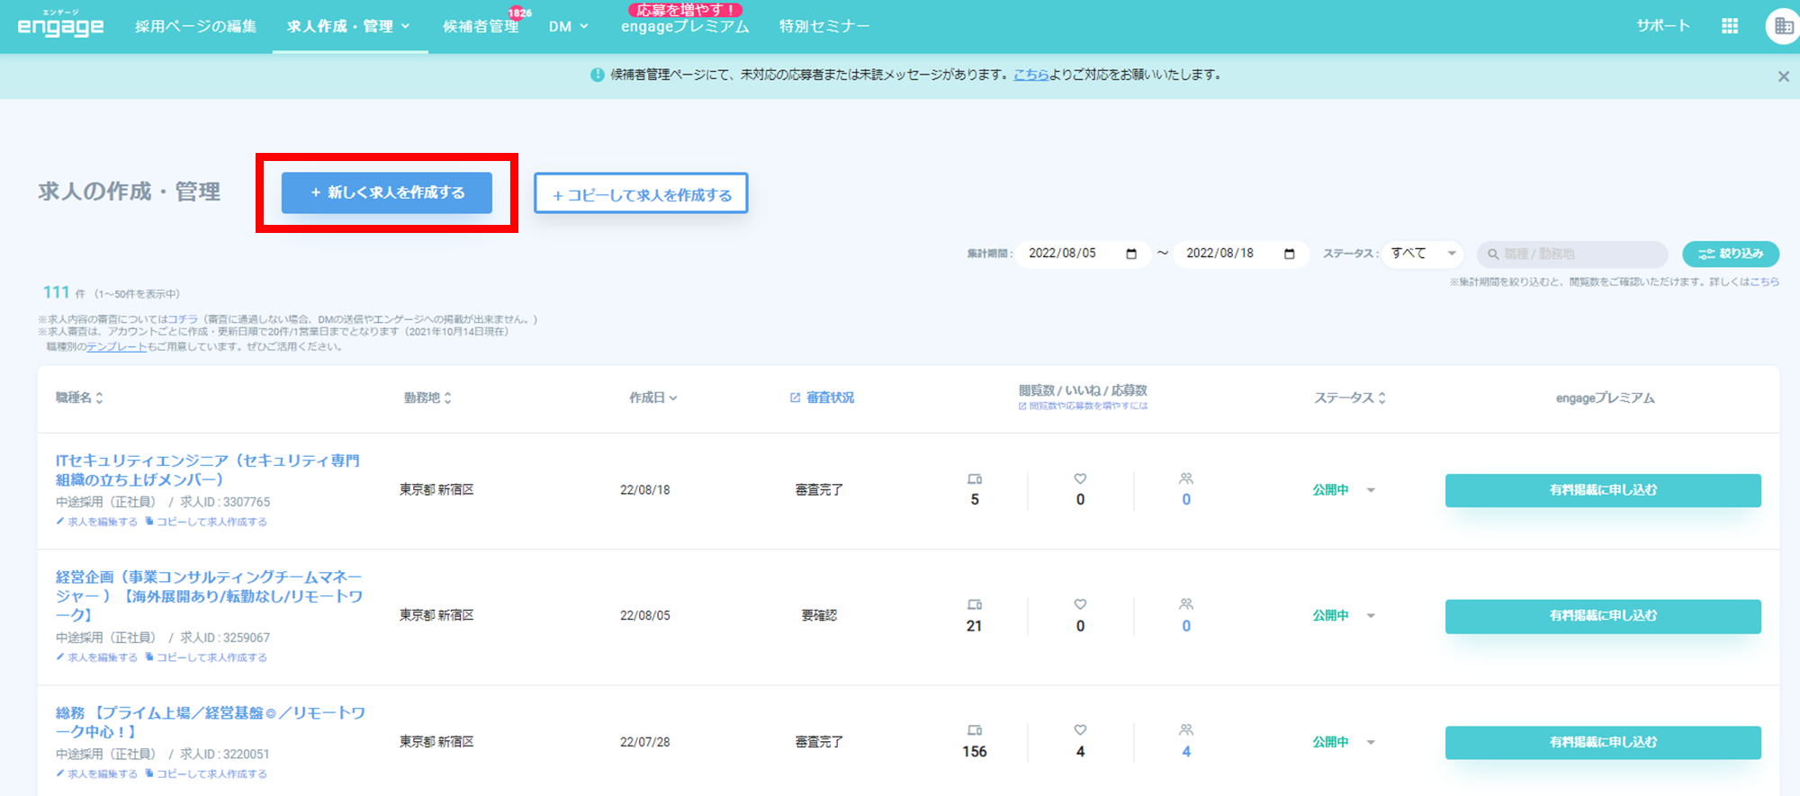Click 有料掲載に申し込む for 経営企画 row
Screen dimensions: 1800x796
(x=1603, y=616)
